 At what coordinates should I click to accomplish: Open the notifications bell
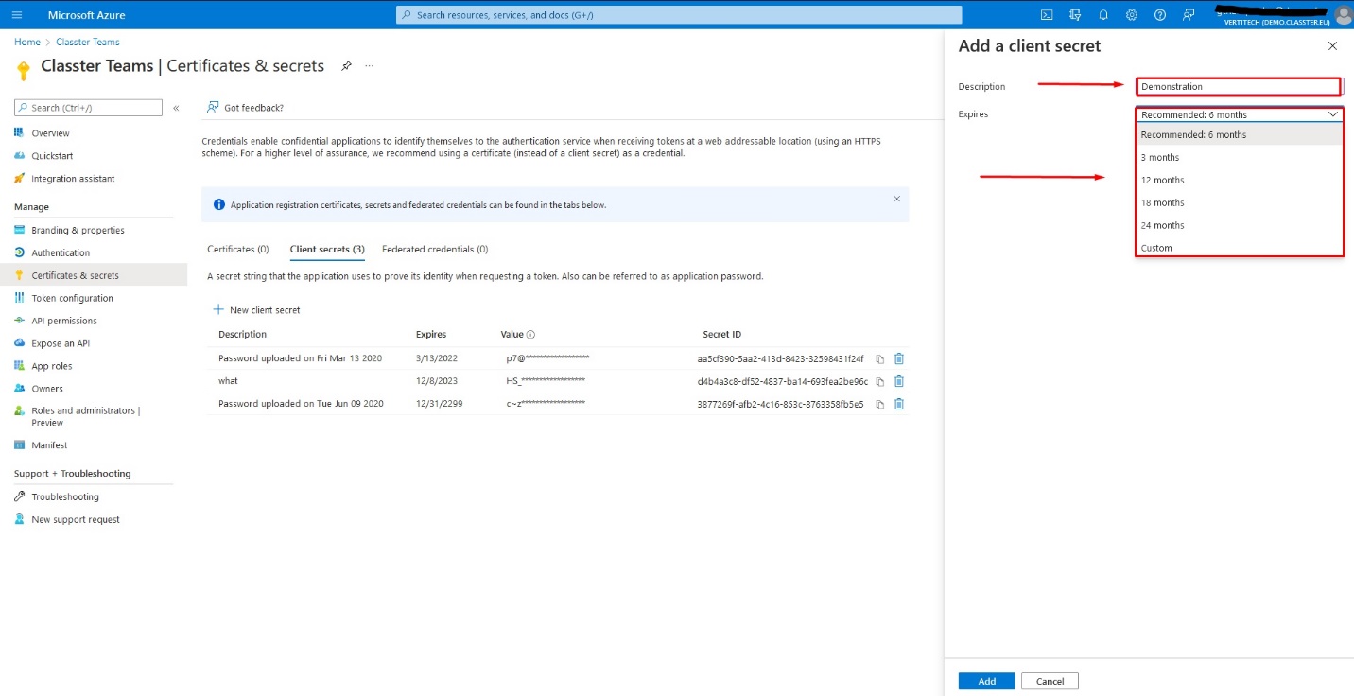pyautogui.click(x=1103, y=15)
